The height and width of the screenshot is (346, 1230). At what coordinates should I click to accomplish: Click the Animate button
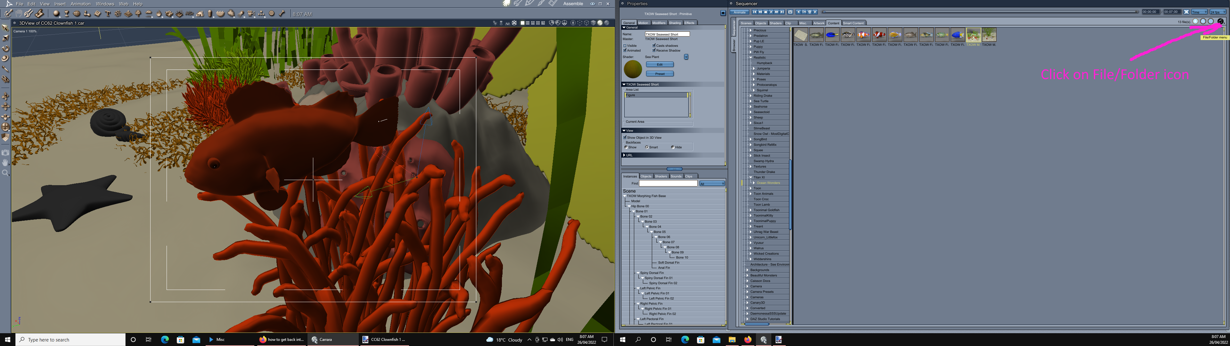pos(740,12)
